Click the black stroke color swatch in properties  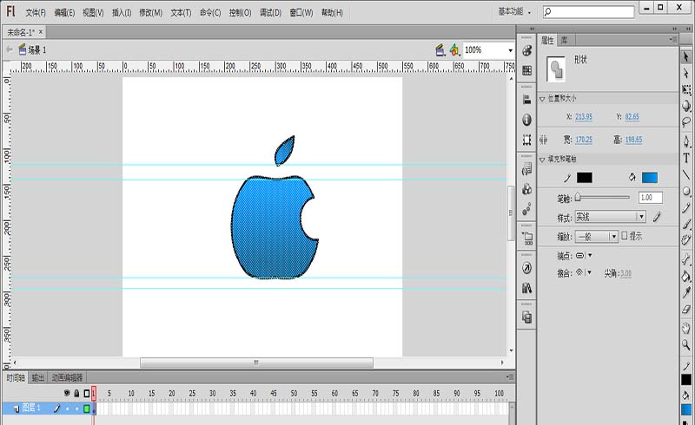click(x=584, y=178)
